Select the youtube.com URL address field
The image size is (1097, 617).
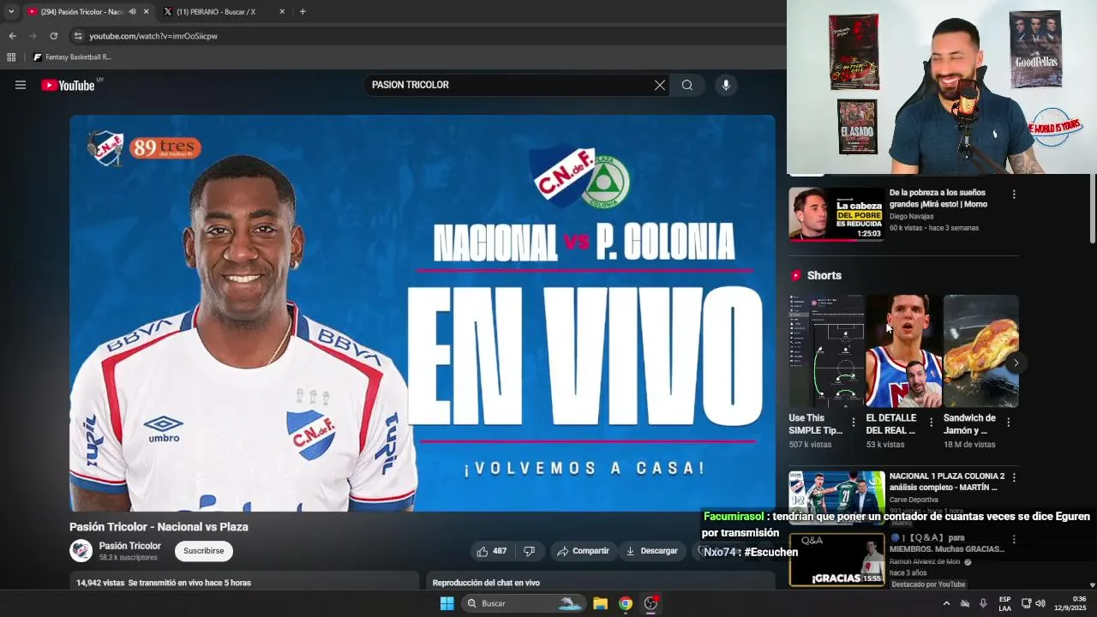tap(153, 36)
